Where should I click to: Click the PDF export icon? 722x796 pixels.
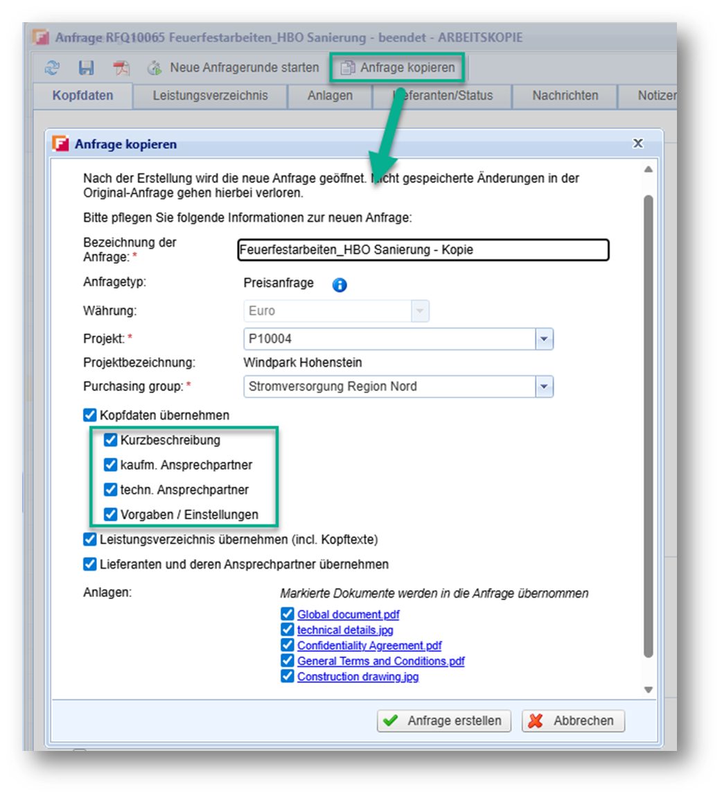(121, 67)
